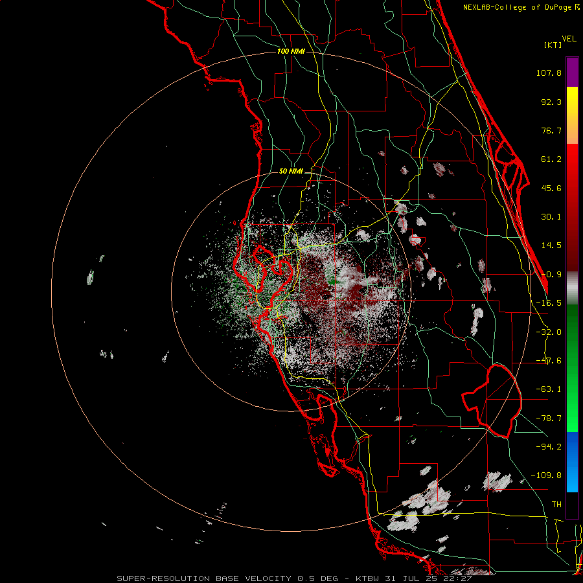Viewport: 583px width, 583px height.
Task: Select the -109.8 legend value
Action: tap(546, 475)
